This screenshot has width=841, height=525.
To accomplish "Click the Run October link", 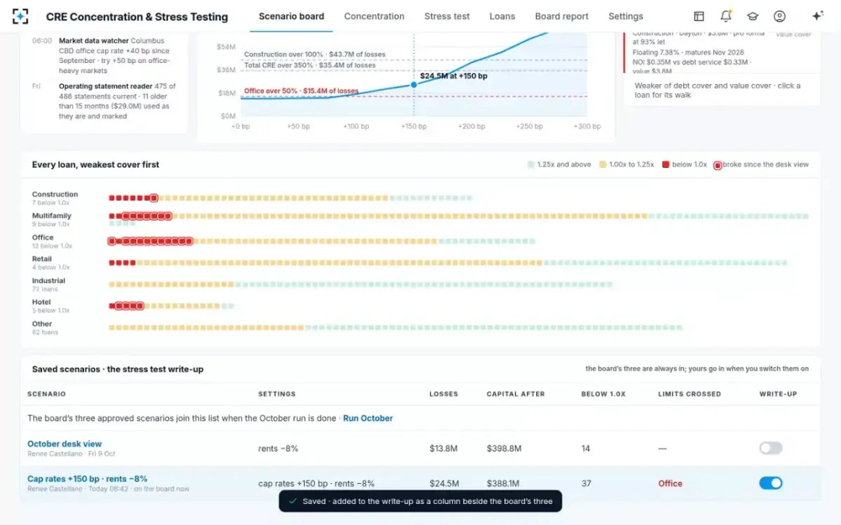I will 368,419.
